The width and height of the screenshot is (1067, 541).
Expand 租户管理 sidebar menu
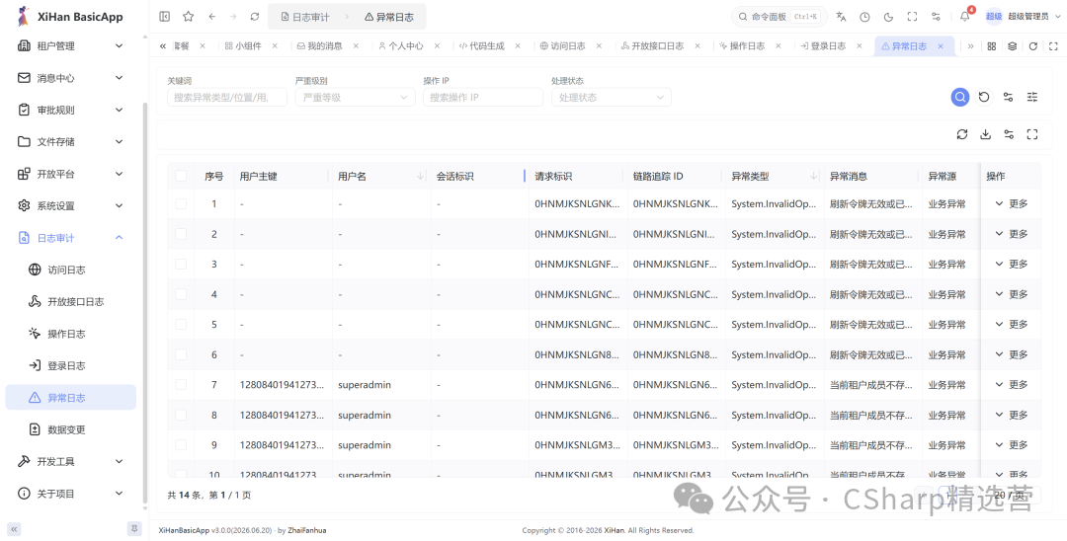(x=71, y=46)
